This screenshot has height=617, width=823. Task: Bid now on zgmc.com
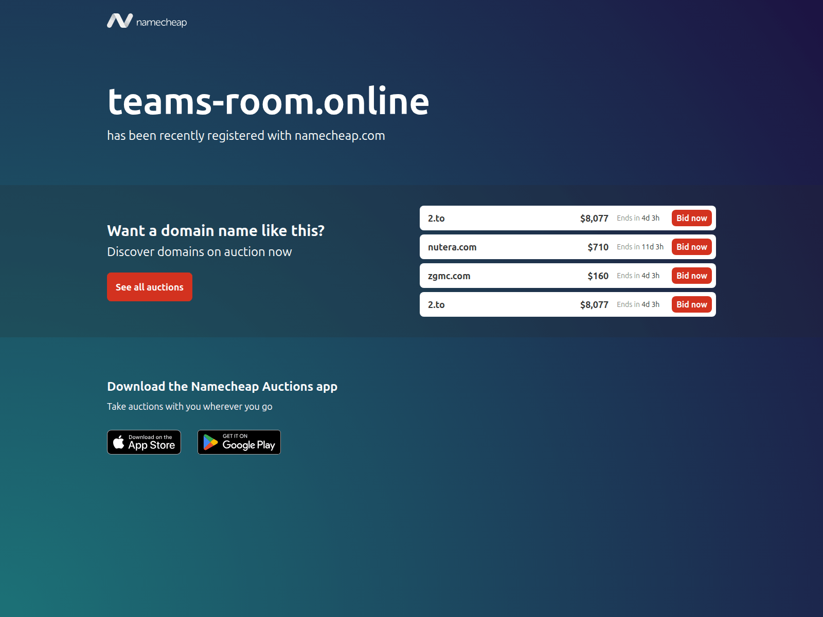click(692, 276)
